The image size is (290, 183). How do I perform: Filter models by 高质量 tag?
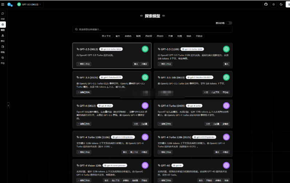tap(148, 36)
